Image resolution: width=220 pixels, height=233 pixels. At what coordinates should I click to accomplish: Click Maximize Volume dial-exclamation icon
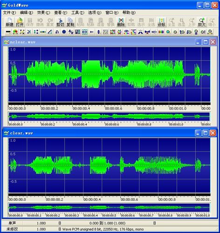click(x=203, y=32)
